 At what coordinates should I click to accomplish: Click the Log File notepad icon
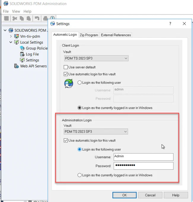[x=22, y=54]
